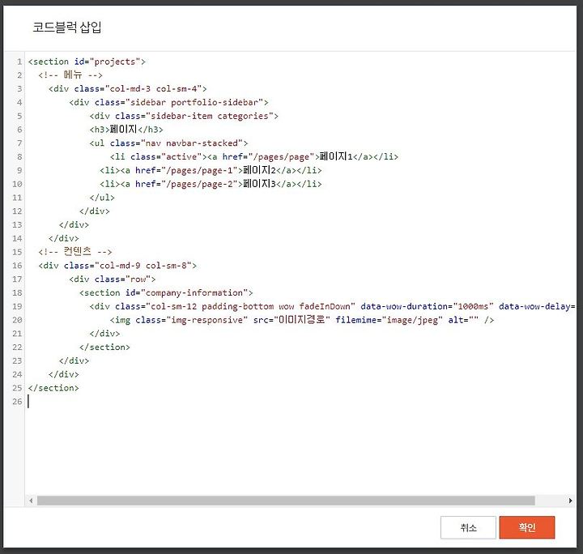
Task: Click the "sidebar-item categories" div line
Action: [x=184, y=116]
